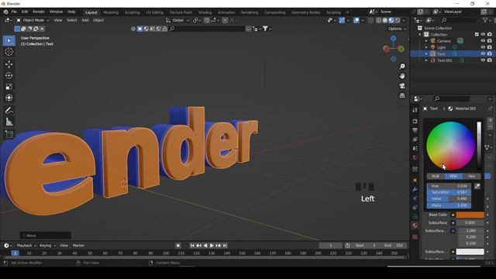Open the Playback dropdown in timeline
496x279 pixels.
(x=26, y=246)
